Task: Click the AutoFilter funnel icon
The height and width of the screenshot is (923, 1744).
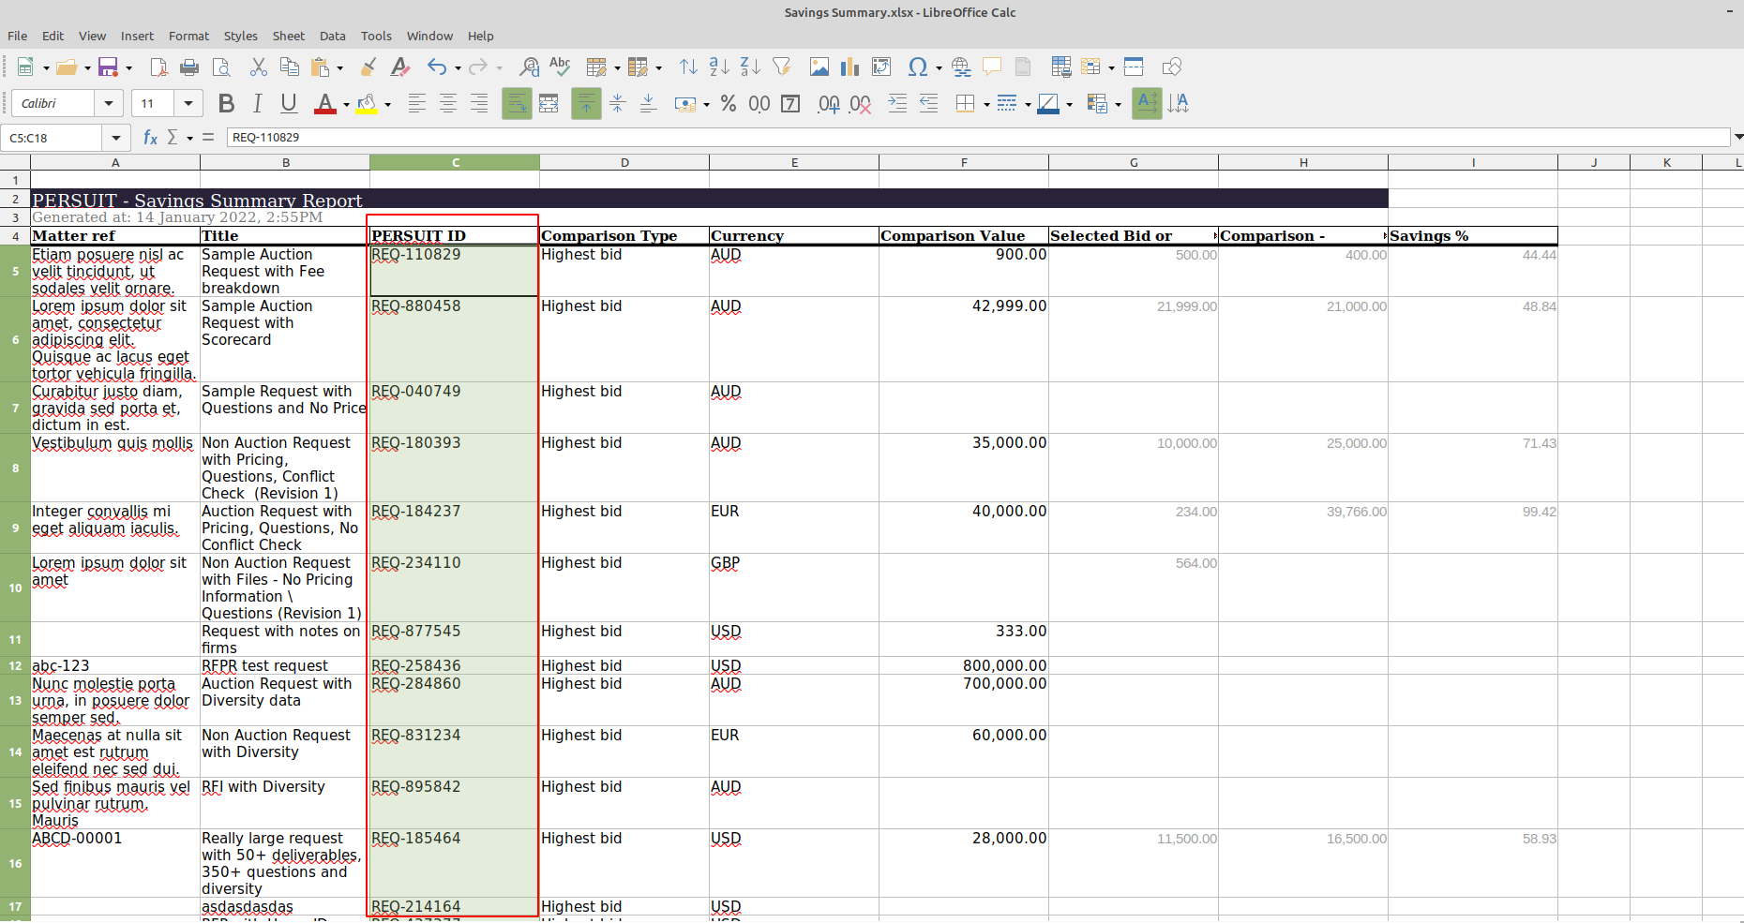Action: 781,67
